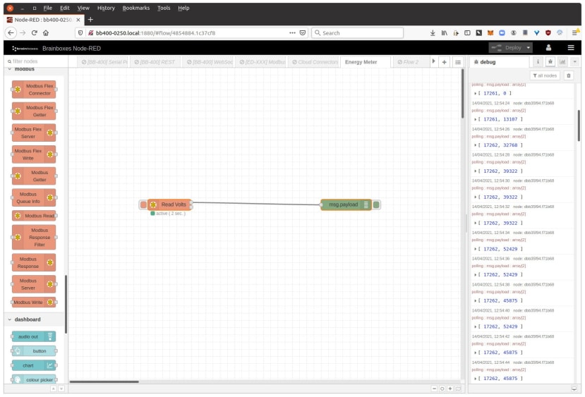Open the History menu
585x397 pixels.
point(106,8)
